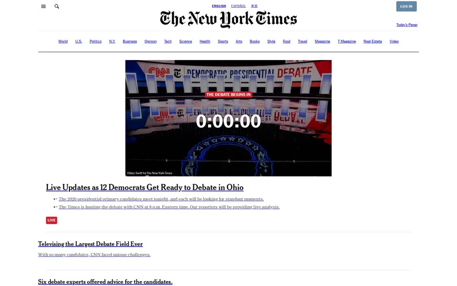
Task: Select ENGLISH edition
Action: click(219, 6)
